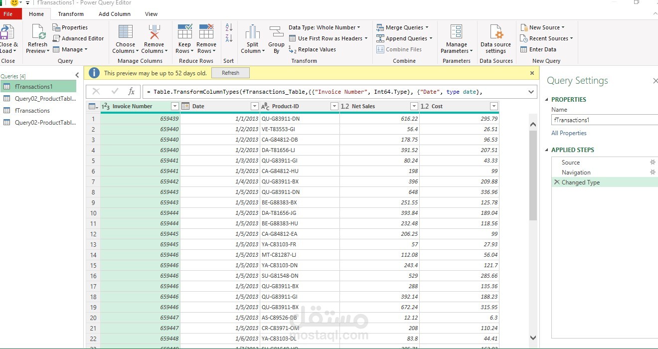
Task: Collapse the Queries pane with its arrow
Action: [x=77, y=75]
